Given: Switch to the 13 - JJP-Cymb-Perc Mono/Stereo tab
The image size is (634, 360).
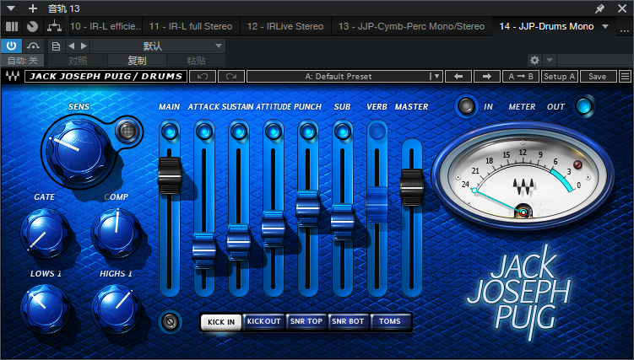Looking at the screenshot, I should (411, 26).
